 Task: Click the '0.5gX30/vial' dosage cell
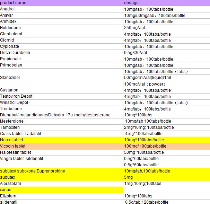(167, 53)
